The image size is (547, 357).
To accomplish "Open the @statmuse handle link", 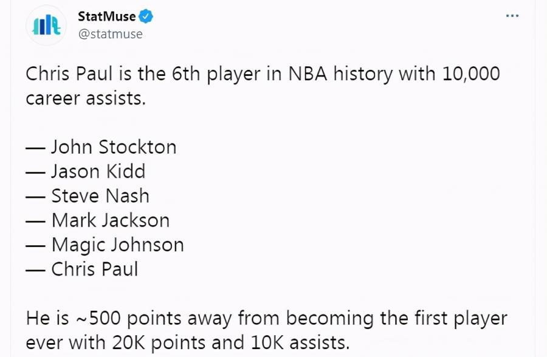I will 110,34.
